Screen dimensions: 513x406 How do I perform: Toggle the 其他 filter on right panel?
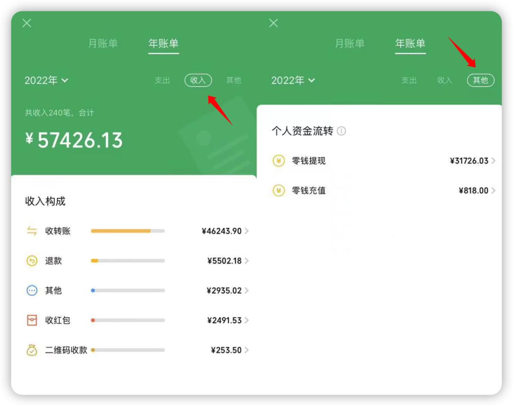point(481,80)
